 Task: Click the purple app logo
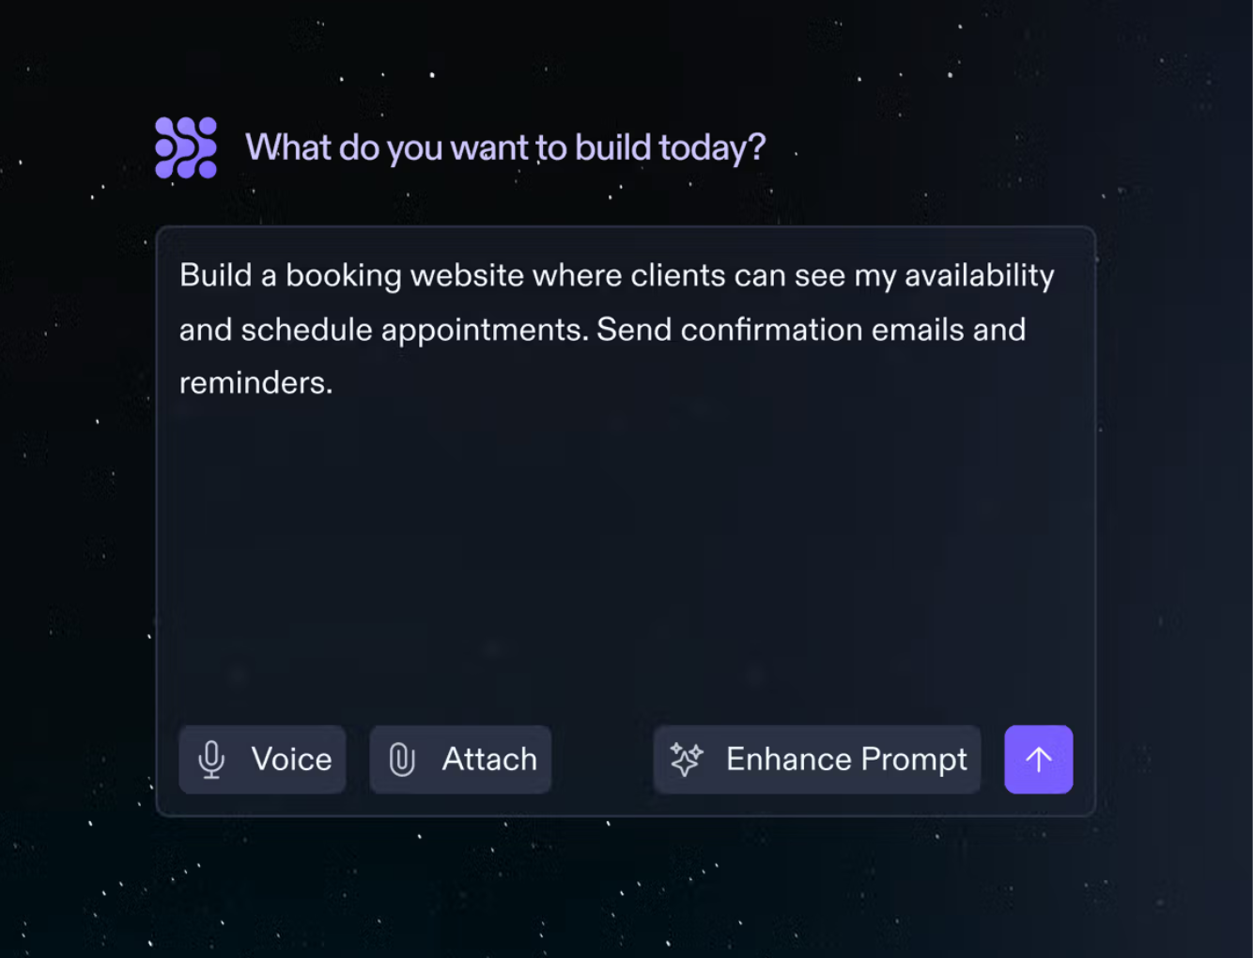pos(186,147)
